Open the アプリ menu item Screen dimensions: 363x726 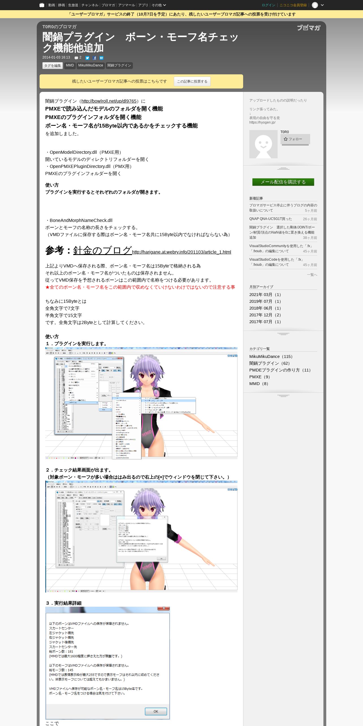click(143, 5)
